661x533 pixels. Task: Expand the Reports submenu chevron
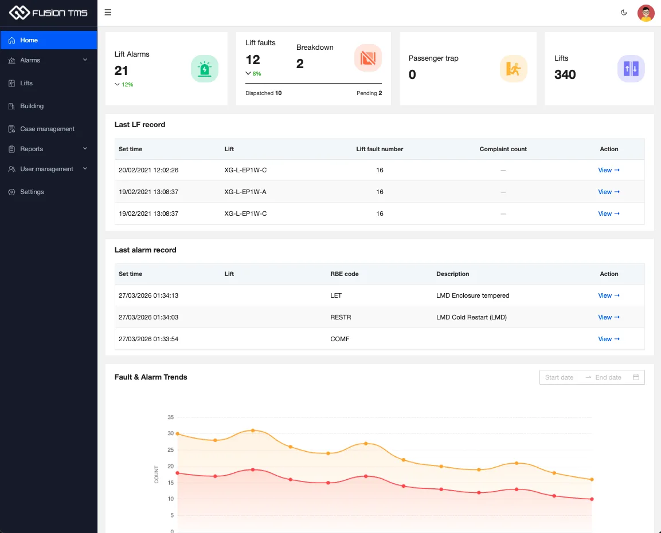click(85, 149)
